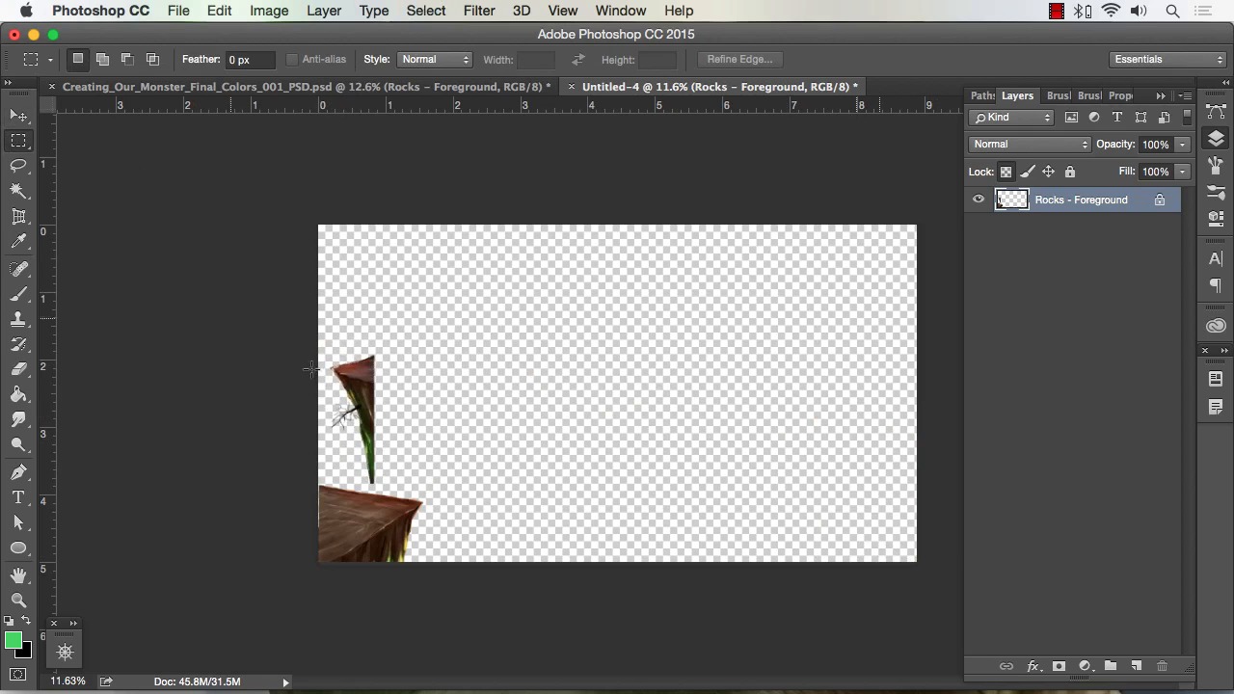Hide the Rocks - Foreground layer
Screen dimensions: 1234x694
[979, 200]
